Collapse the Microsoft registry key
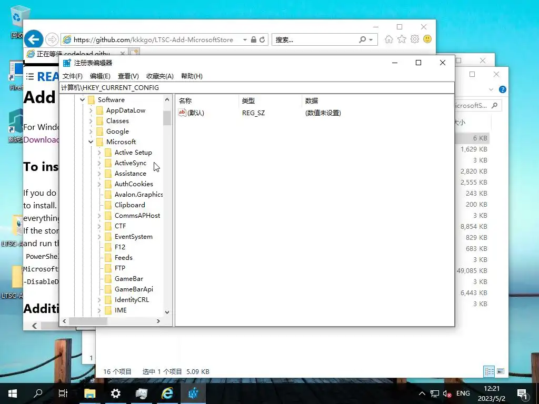 (x=91, y=142)
